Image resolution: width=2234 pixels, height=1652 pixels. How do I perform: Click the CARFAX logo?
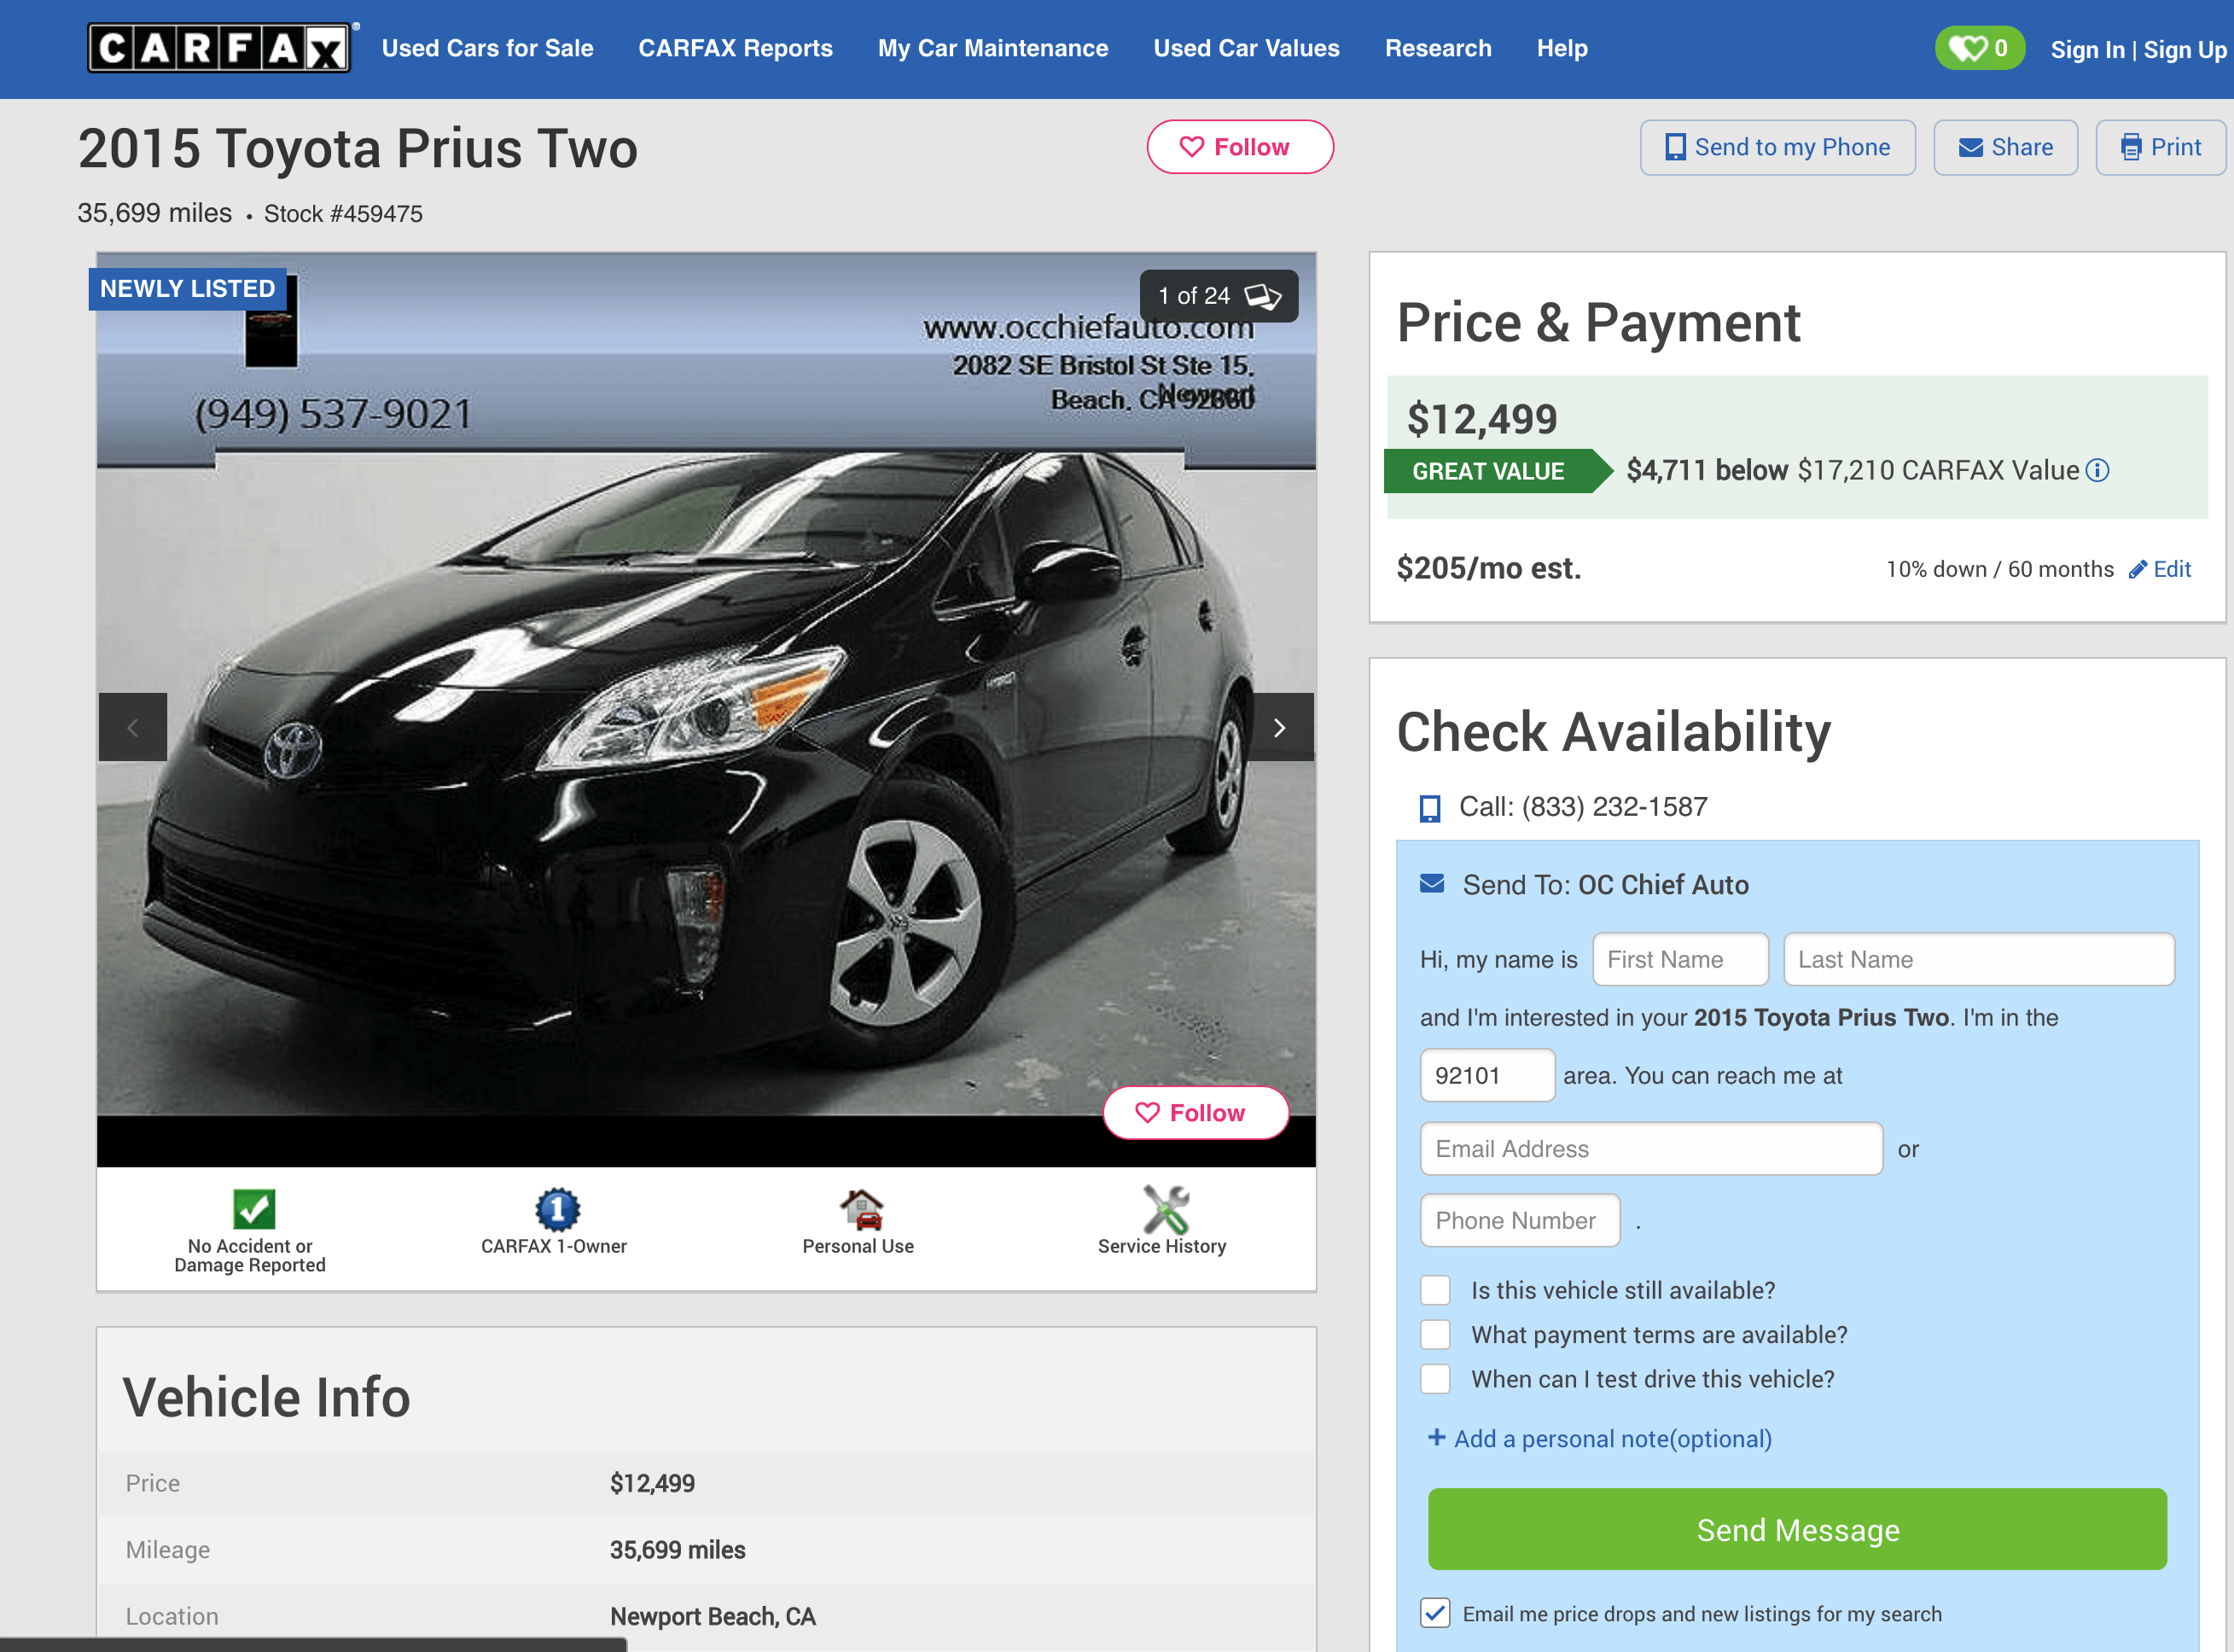(219, 48)
